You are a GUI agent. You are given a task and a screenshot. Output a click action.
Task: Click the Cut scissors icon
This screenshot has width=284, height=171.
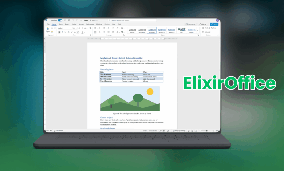pyautogui.click(x=52, y=28)
